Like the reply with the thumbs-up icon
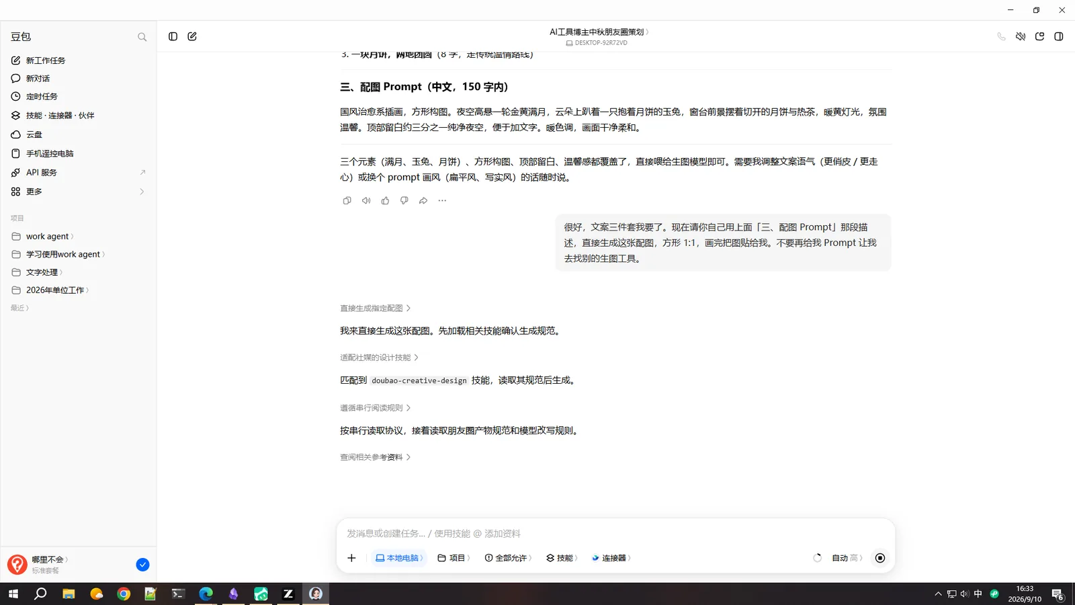Image resolution: width=1075 pixels, height=605 pixels. pyautogui.click(x=385, y=200)
